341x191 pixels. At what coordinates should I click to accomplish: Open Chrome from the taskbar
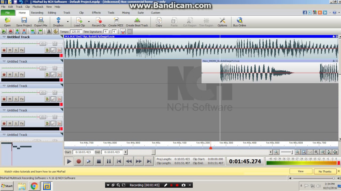pos(34,186)
